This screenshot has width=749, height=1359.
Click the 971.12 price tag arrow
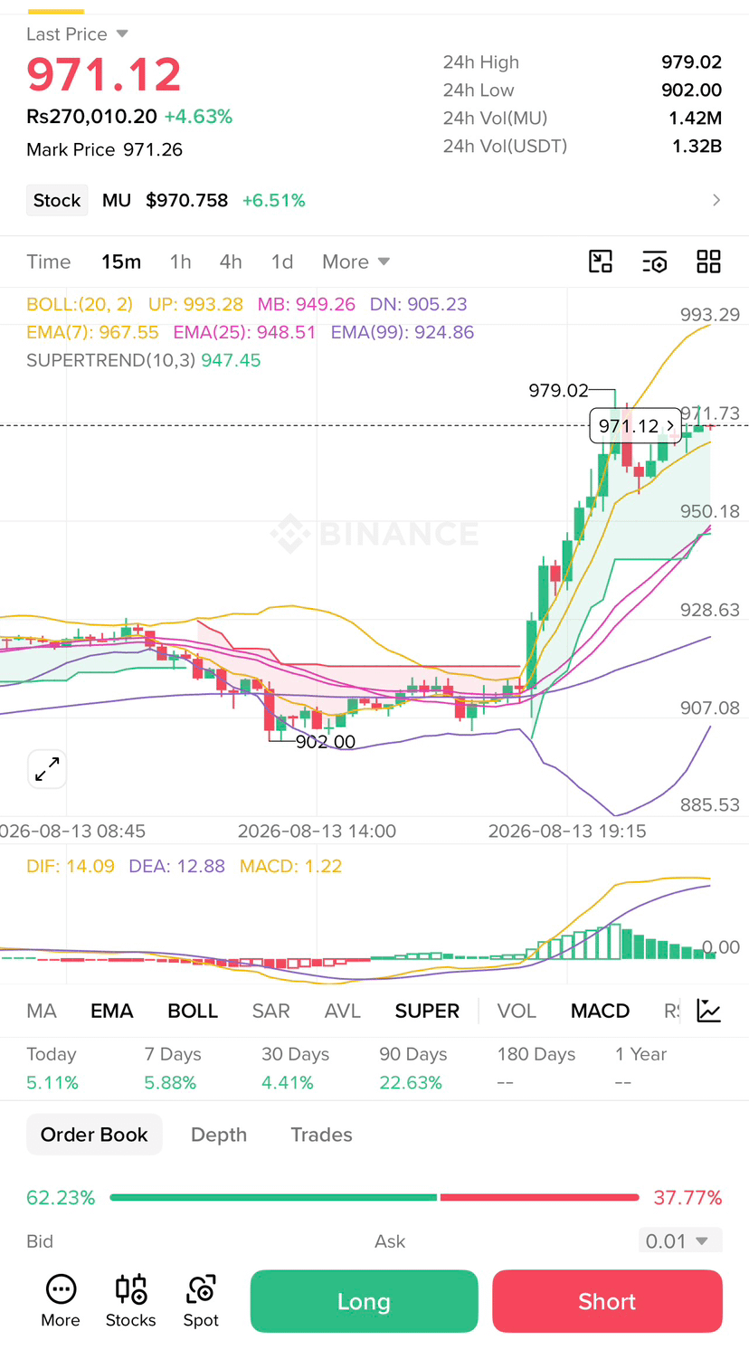pyautogui.click(x=670, y=425)
